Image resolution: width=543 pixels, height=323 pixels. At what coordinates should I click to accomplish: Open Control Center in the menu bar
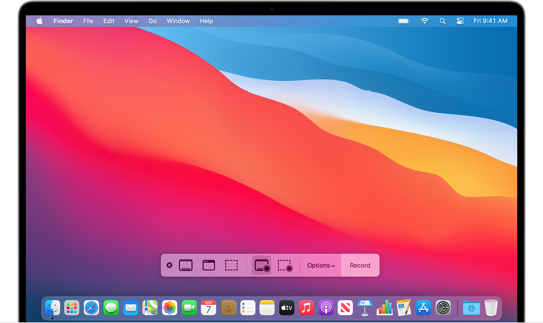(460, 21)
